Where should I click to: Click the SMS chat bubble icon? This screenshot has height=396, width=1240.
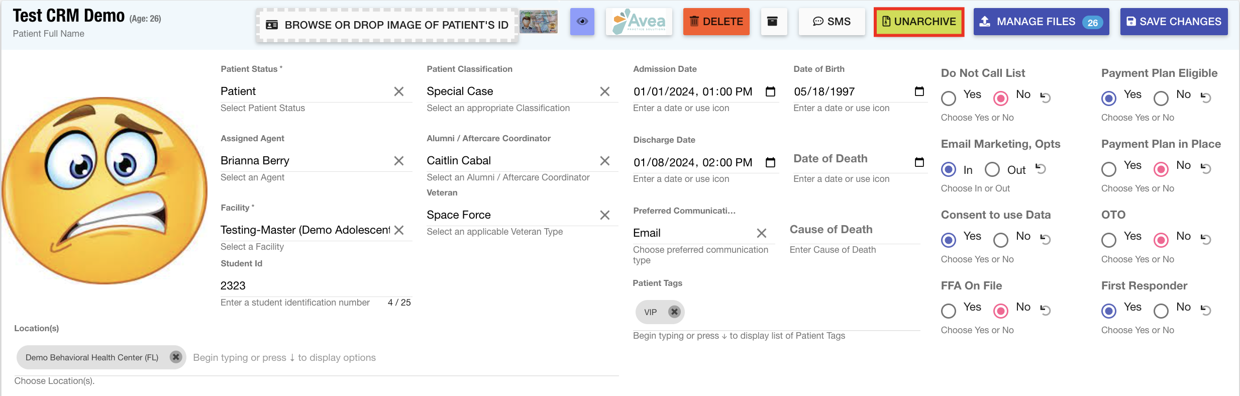[x=832, y=22]
